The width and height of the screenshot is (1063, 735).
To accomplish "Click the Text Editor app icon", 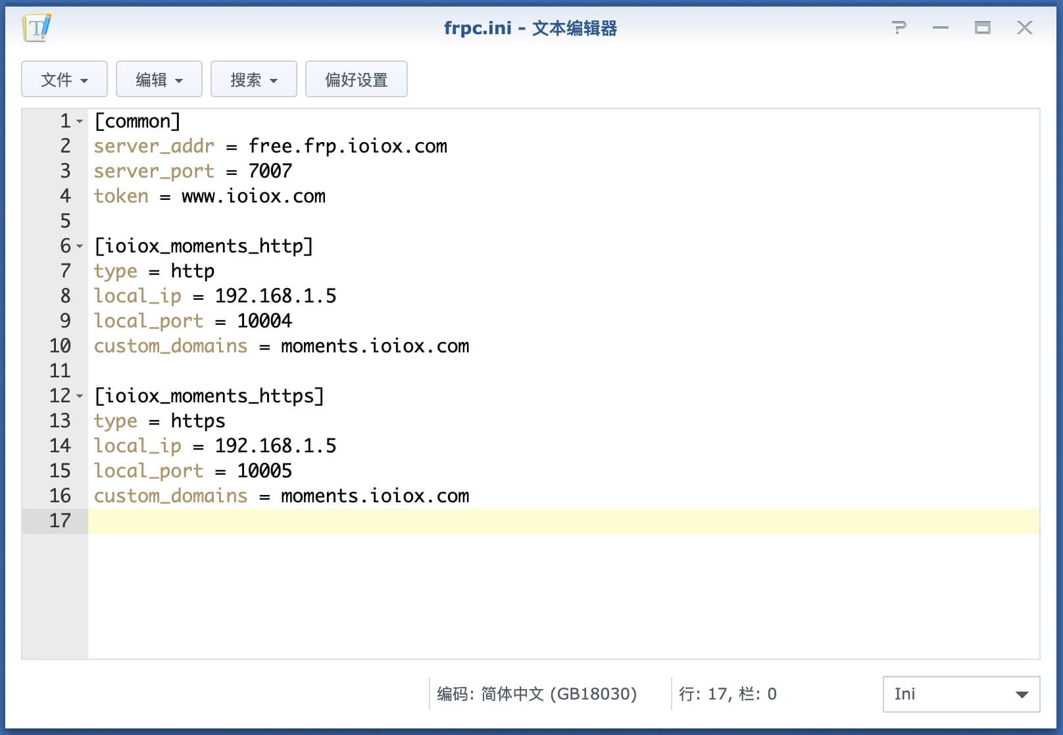I will [x=37, y=28].
